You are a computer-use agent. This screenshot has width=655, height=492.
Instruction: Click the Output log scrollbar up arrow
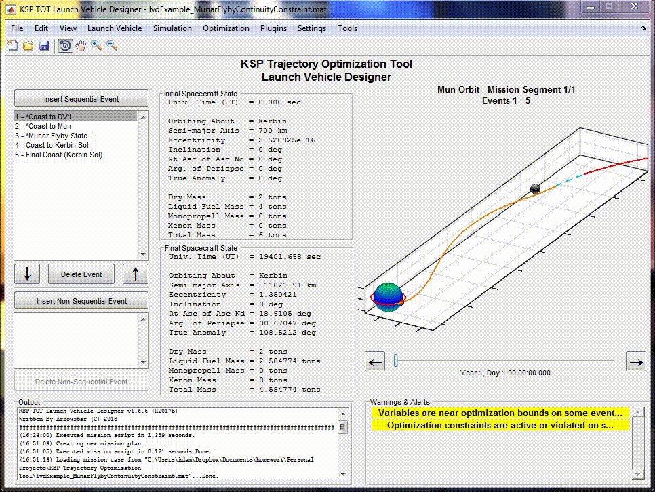coord(343,413)
